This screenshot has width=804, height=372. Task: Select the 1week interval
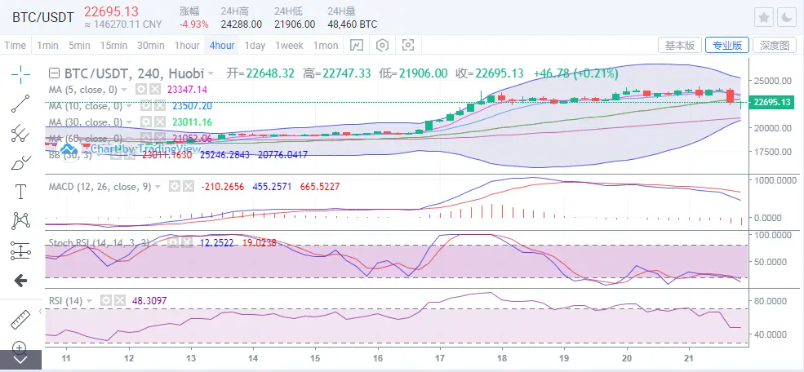click(289, 45)
